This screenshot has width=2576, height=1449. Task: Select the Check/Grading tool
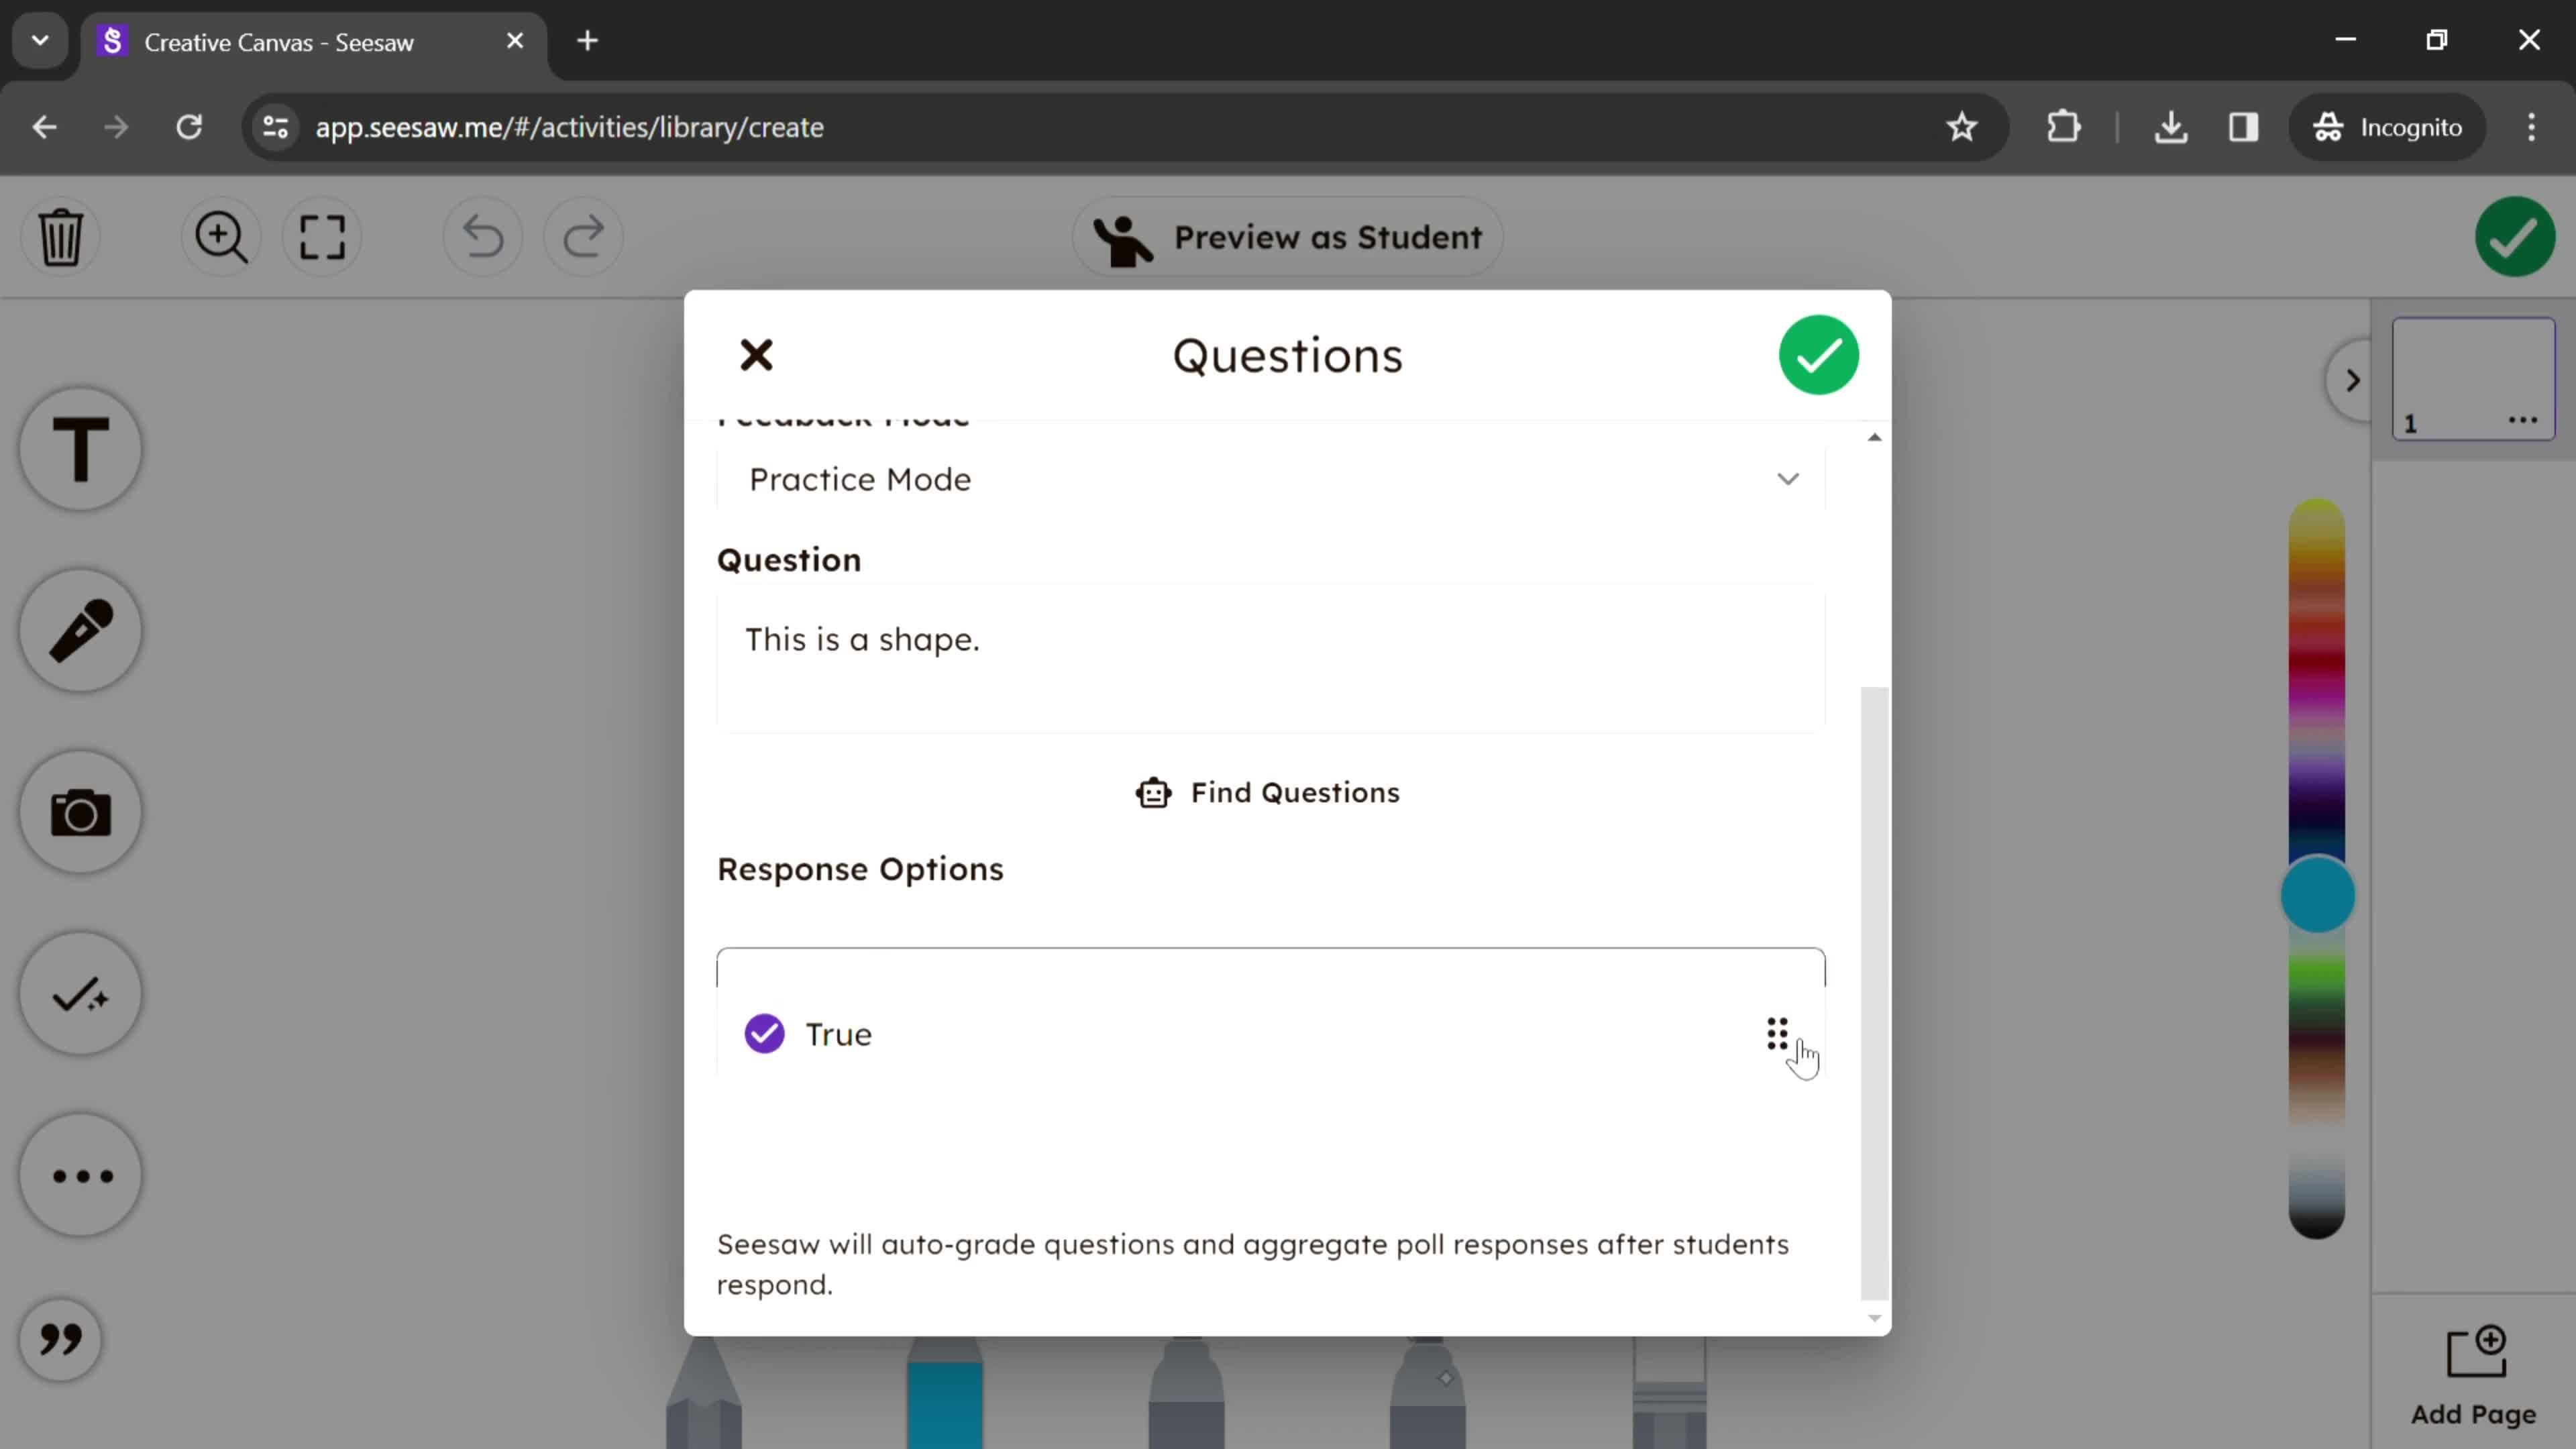(x=80, y=994)
